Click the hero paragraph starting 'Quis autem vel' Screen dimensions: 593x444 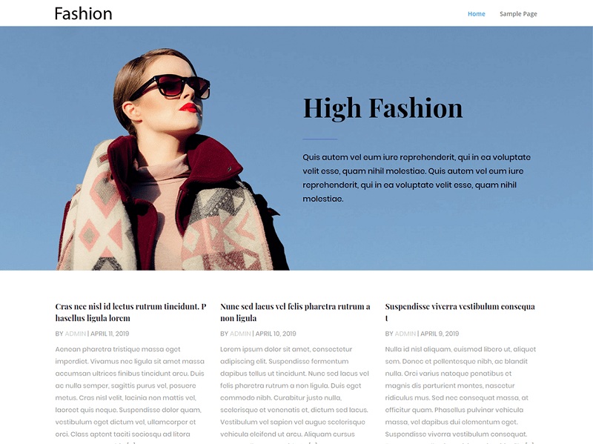417,178
